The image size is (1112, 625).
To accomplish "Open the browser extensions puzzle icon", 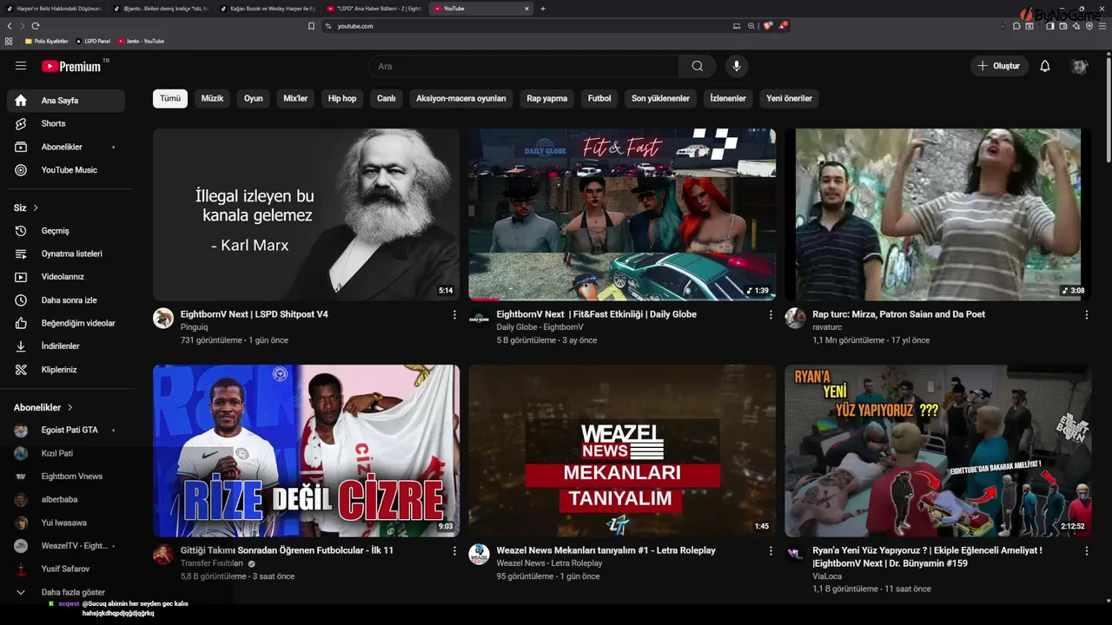I will point(1016,26).
